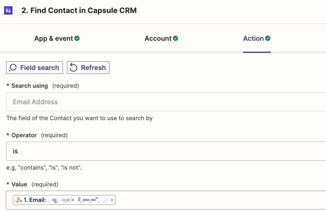Open the Search using dropdown field

(166, 102)
